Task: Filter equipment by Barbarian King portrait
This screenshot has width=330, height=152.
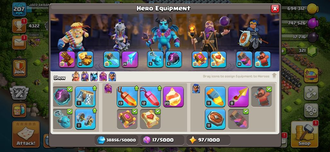Action: (x=76, y=77)
